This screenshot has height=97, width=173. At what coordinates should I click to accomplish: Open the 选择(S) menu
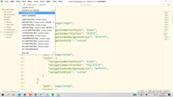(x=18, y=1)
